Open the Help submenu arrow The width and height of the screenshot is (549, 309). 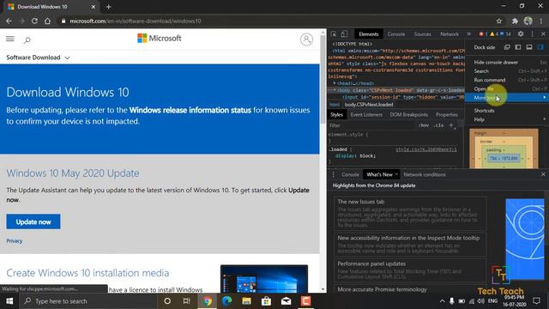(x=545, y=119)
